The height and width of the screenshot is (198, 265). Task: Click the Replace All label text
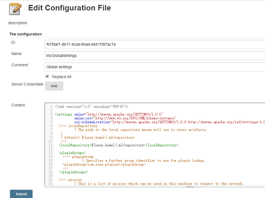pos(62,77)
